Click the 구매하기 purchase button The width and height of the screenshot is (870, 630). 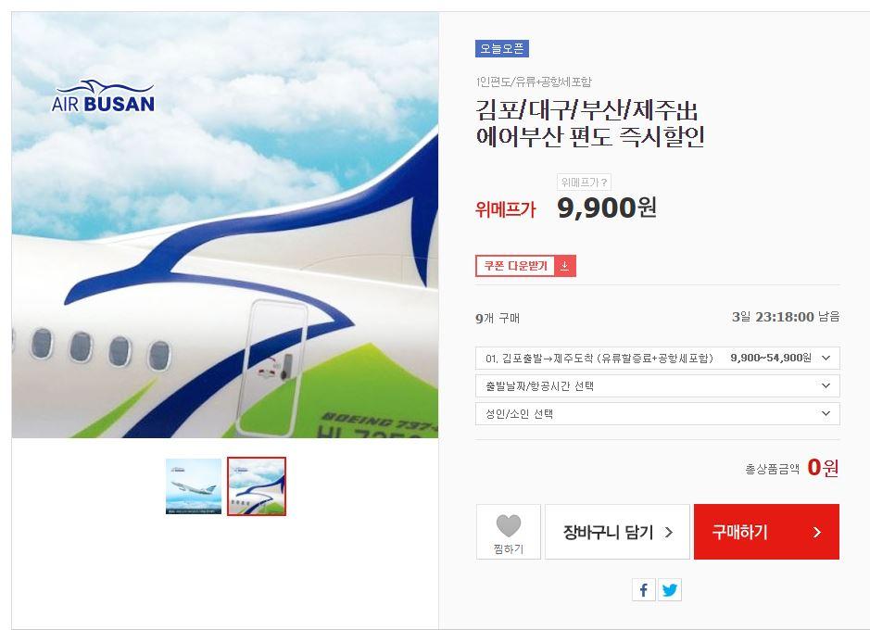766,532
